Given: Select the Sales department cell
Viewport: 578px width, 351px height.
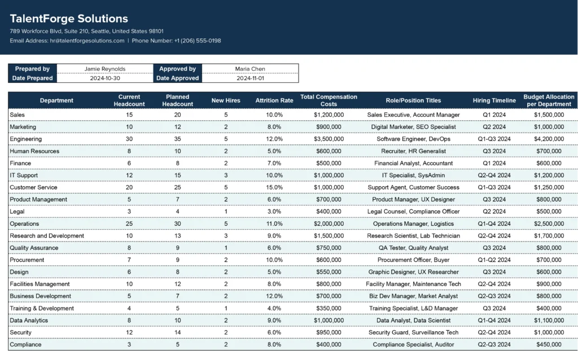Looking at the screenshot, I should [56, 115].
